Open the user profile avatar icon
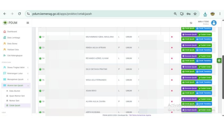This screenshot has width=224, height=126. (214, 23)
